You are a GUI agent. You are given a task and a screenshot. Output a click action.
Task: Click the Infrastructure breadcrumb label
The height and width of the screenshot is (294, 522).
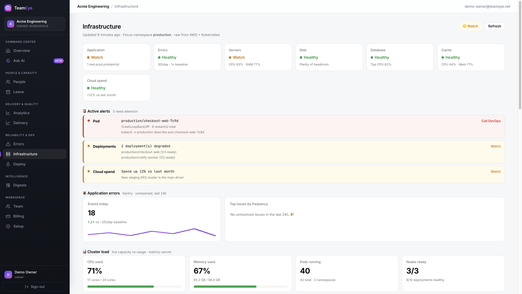(127, 6)
